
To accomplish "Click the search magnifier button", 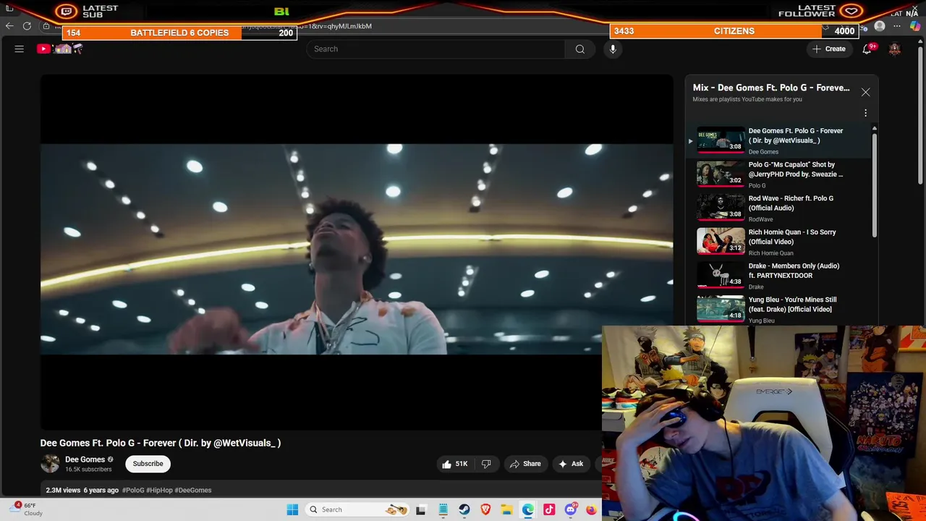I will click(x=579, y=48).
